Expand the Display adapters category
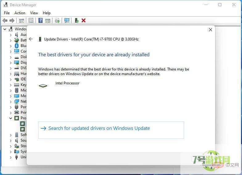 (10, 63)
